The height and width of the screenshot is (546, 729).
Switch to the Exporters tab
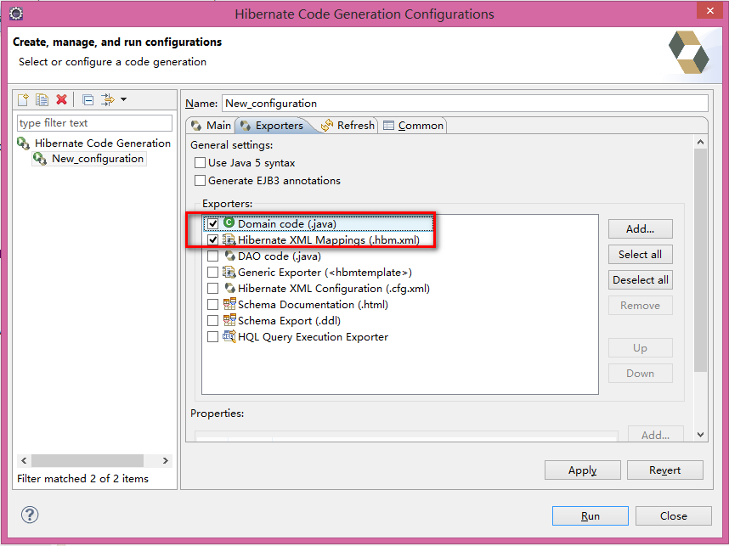[x=272, y=126]
